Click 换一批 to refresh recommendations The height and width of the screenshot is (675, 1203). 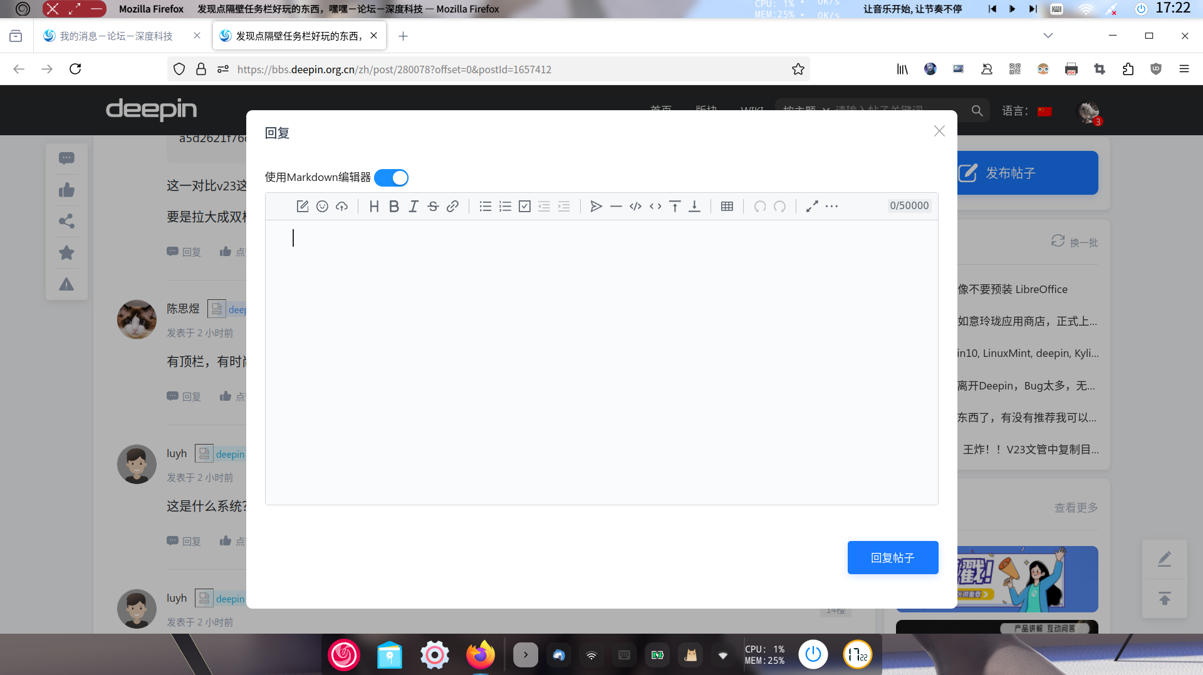pyautogui.click(x=1075, y=242)
